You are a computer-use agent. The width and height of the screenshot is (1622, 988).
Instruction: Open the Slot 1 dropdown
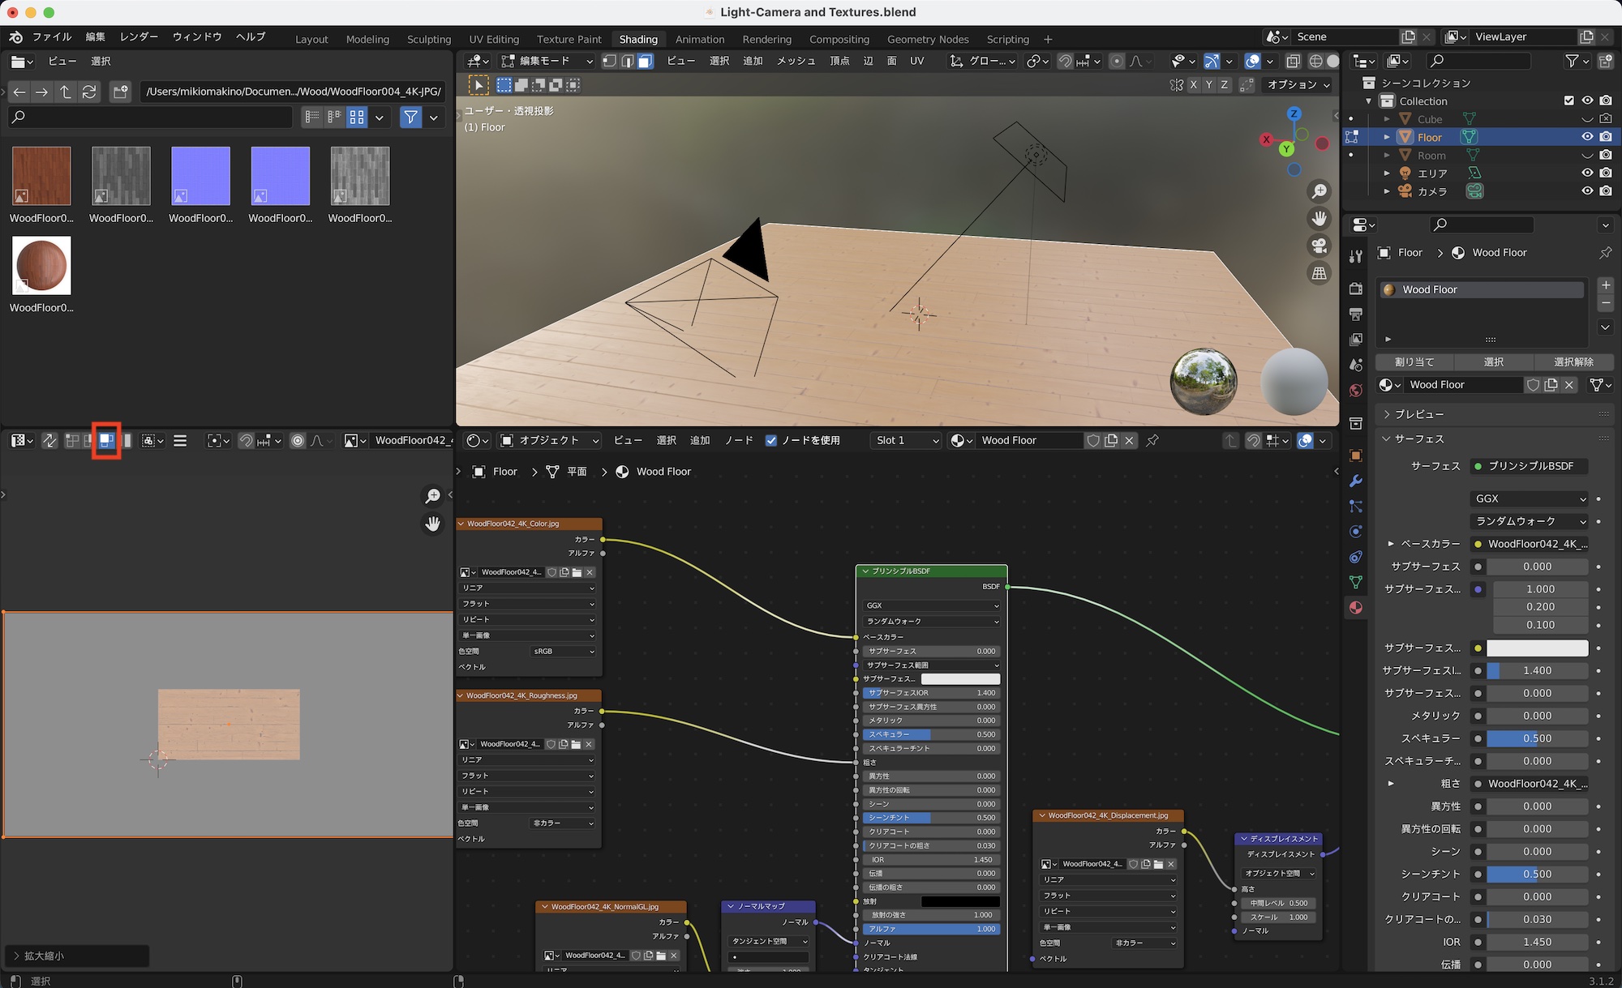(x=907, y=440)
